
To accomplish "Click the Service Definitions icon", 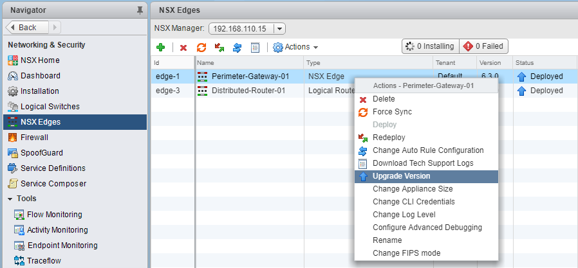I will [12, 168].
